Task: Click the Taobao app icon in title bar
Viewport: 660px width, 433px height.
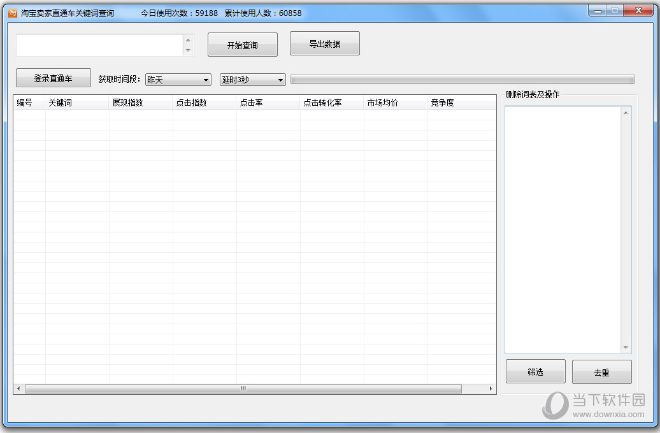Action: tap(12, 13)
